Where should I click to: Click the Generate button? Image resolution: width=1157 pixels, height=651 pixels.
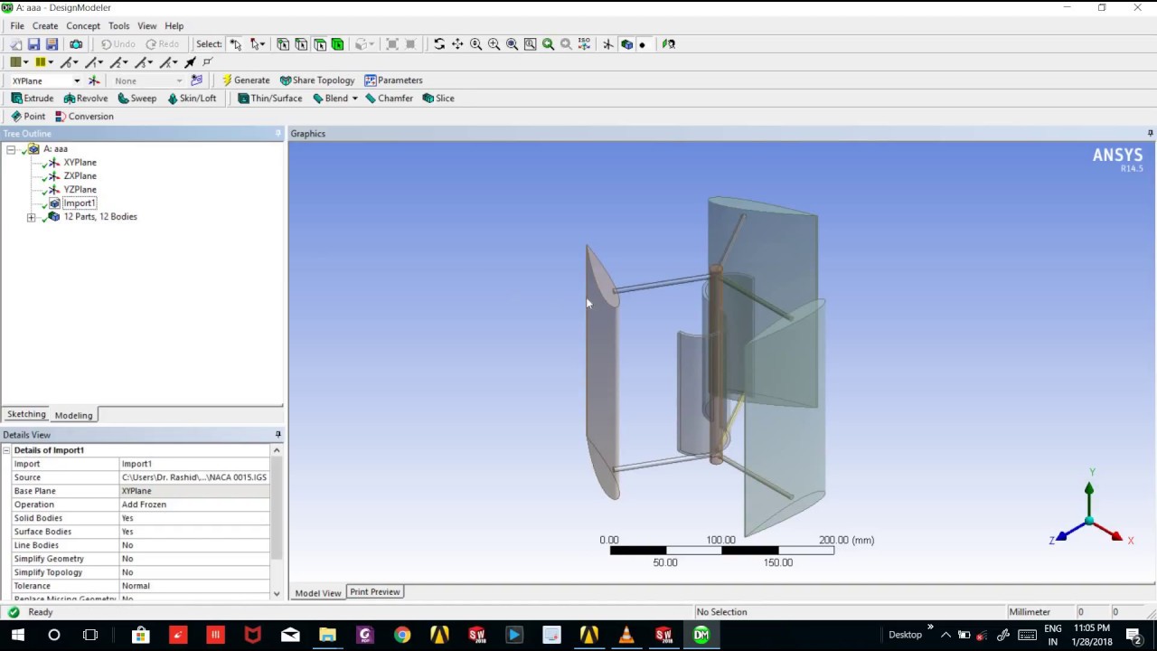246,80
